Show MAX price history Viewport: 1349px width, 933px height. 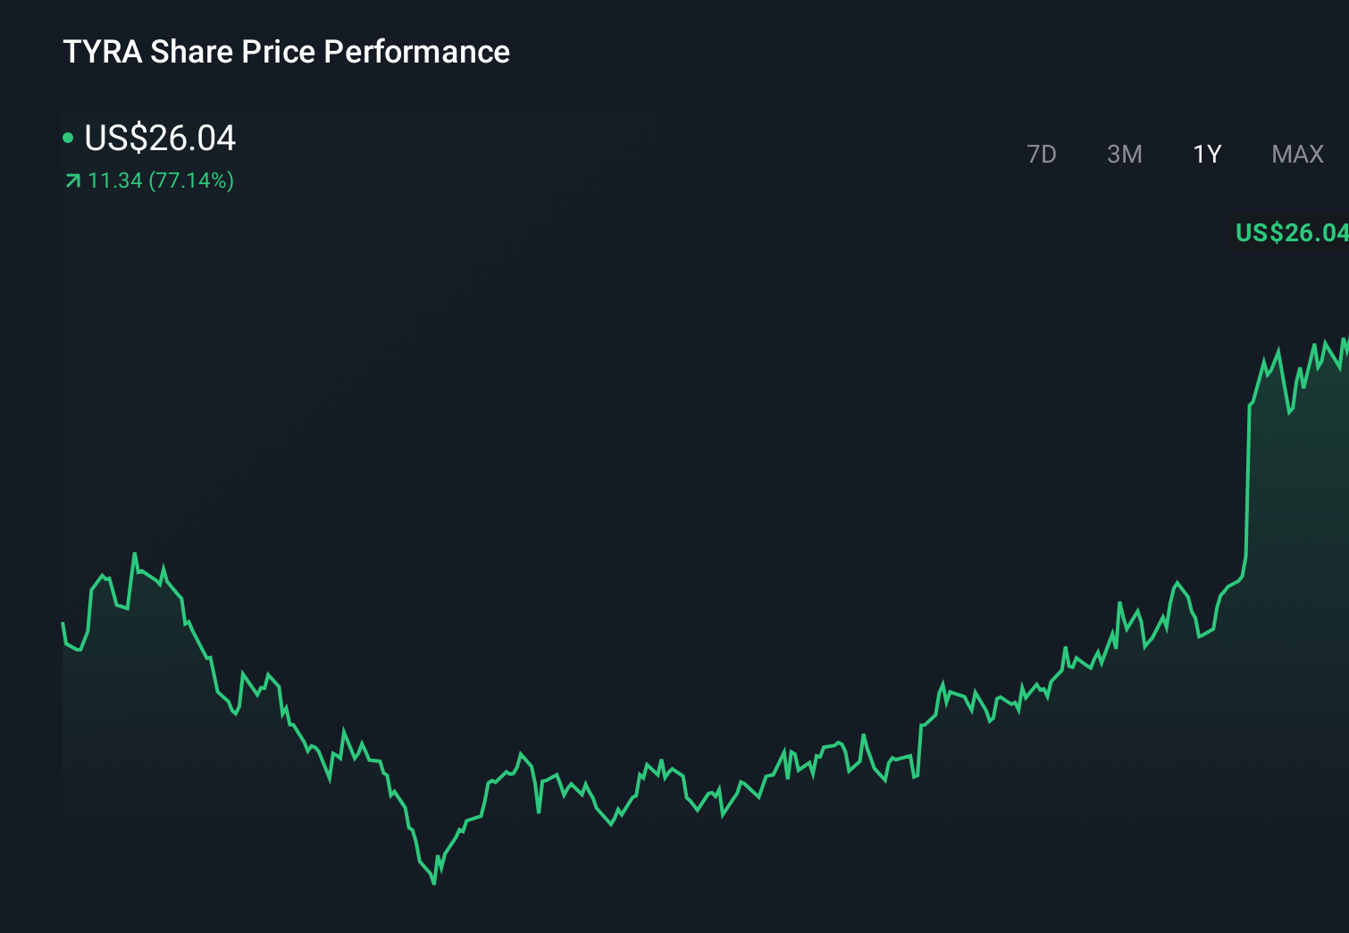point(1297,155)
